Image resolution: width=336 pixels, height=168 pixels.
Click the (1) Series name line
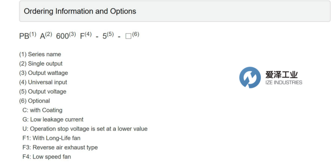click(x=40, y=54)
